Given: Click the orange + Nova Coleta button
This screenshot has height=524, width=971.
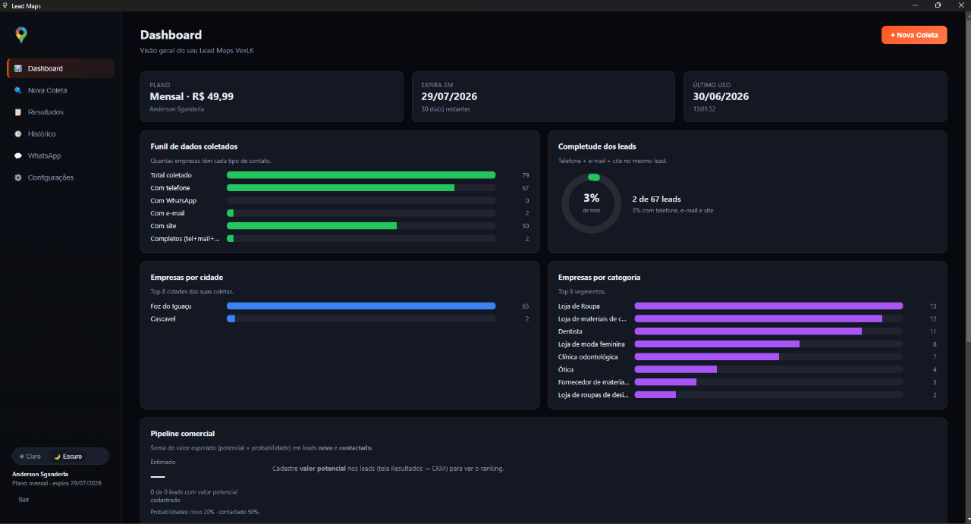Looking at the screenshot, I should 914,35.
